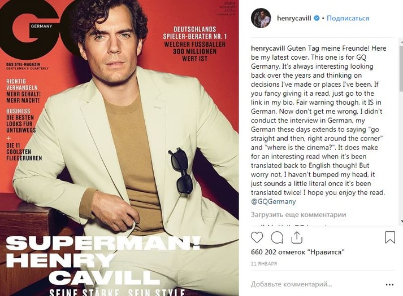Open henrycavill username in the post header
Image resolution: width=403 pixels, height=296 pixels.
point(293,18)
